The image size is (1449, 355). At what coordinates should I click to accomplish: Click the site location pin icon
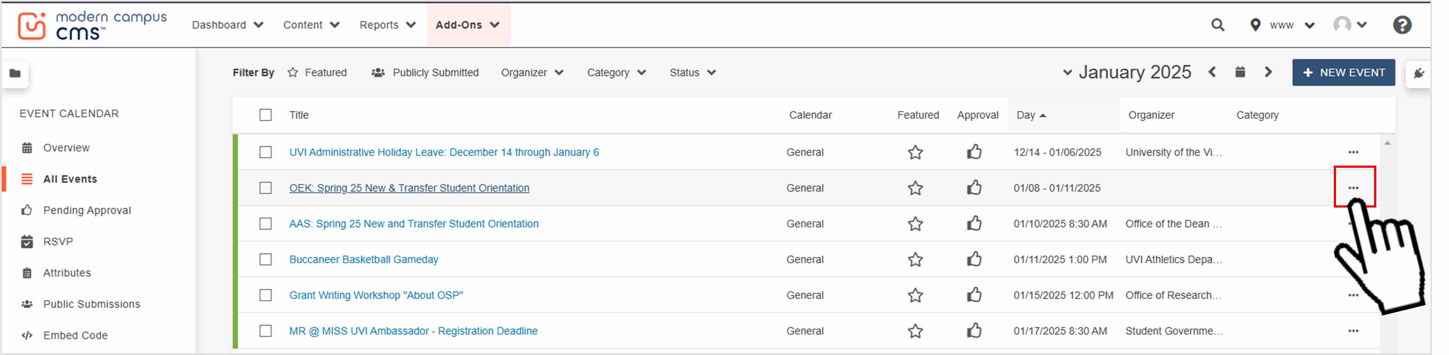[x=1255, y=25]
